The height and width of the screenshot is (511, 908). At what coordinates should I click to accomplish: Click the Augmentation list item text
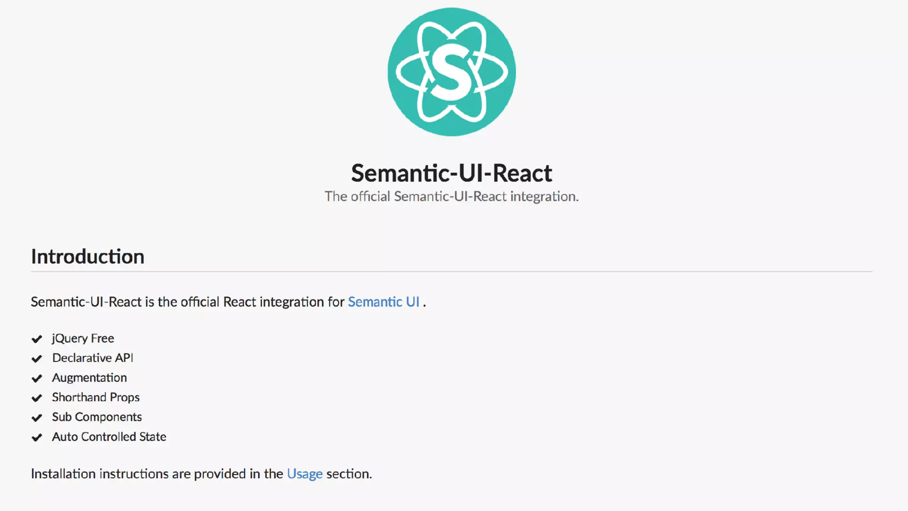(x=89, y=378)
